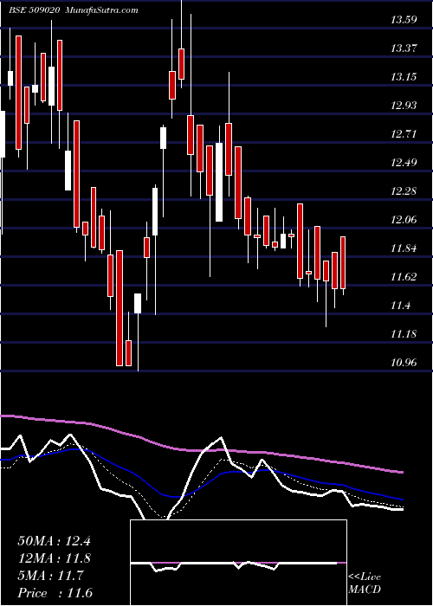Click inside the MACD inset chart box
433x606 pixels.
click(x=238, y=563)
